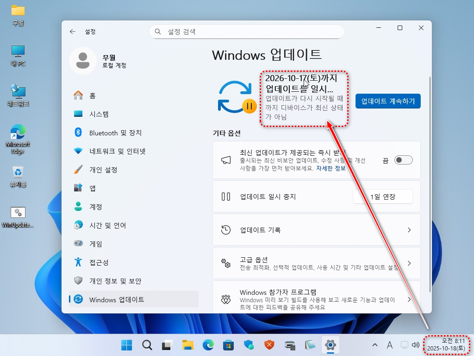Open the 앱 settings category
The height and width of the screenshot is (356, 474).
click(134, 188)
